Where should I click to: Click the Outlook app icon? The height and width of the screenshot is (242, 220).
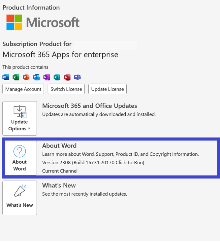[36, 77]
